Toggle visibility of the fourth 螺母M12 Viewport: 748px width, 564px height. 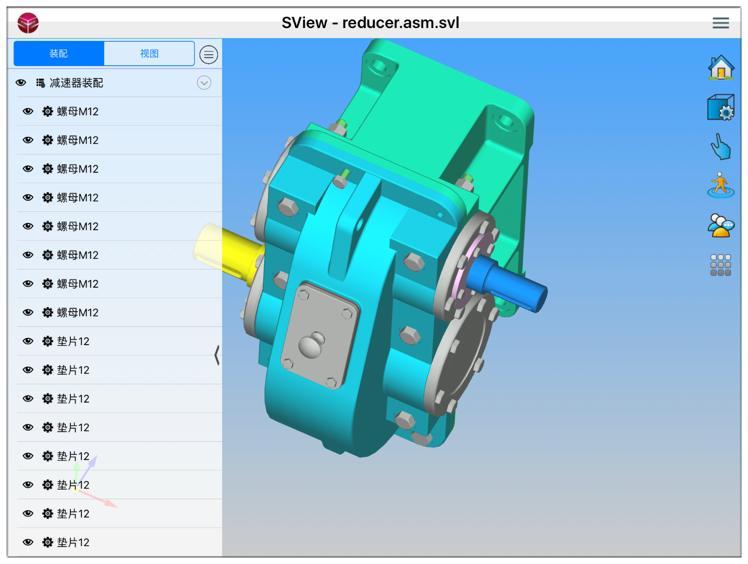coord(28,198)
